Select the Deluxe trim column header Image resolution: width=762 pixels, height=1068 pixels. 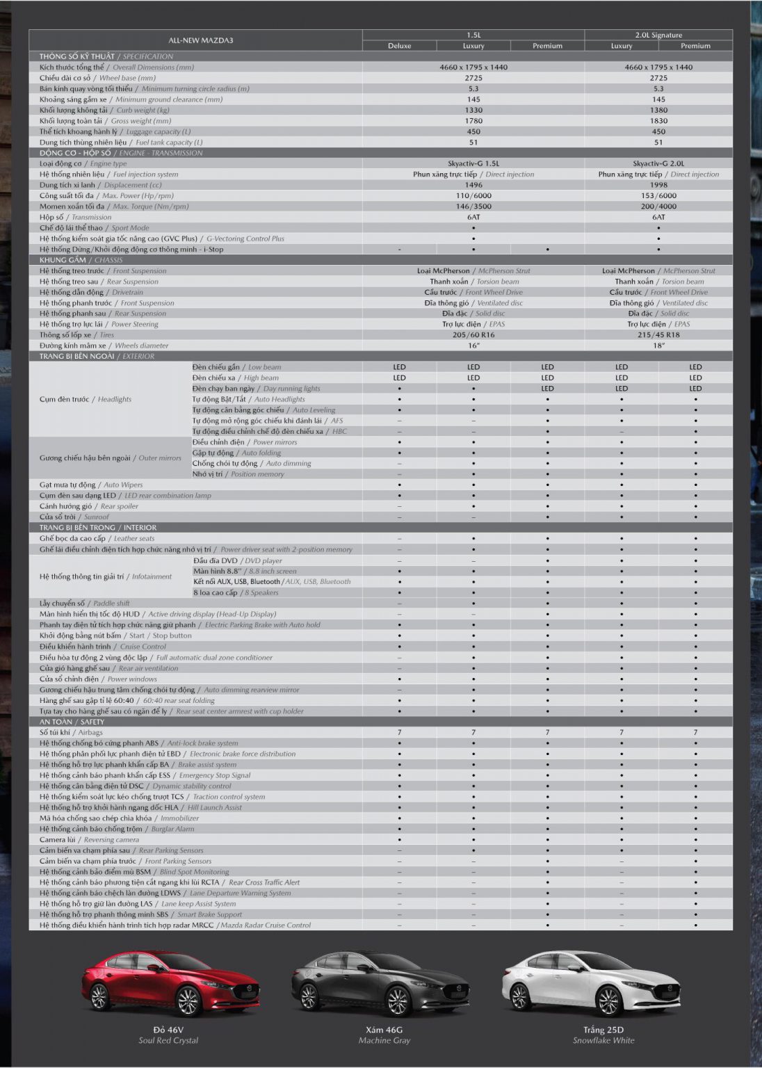[x=399, y=46]
